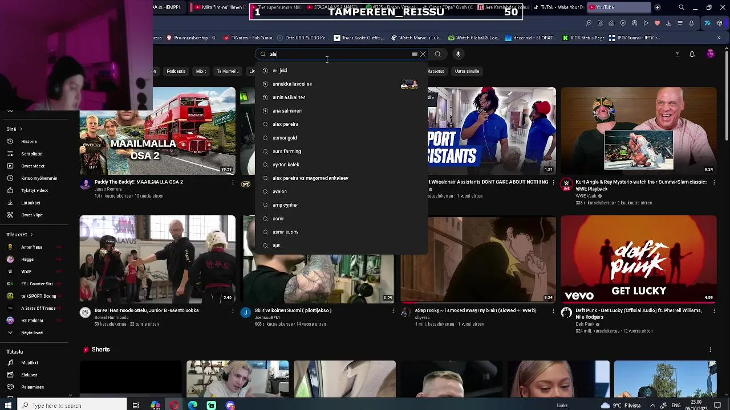730x410 pixels.
Task: Open MAAILMALLA OSA 2 video thumbnail
Action: (157, 131)
